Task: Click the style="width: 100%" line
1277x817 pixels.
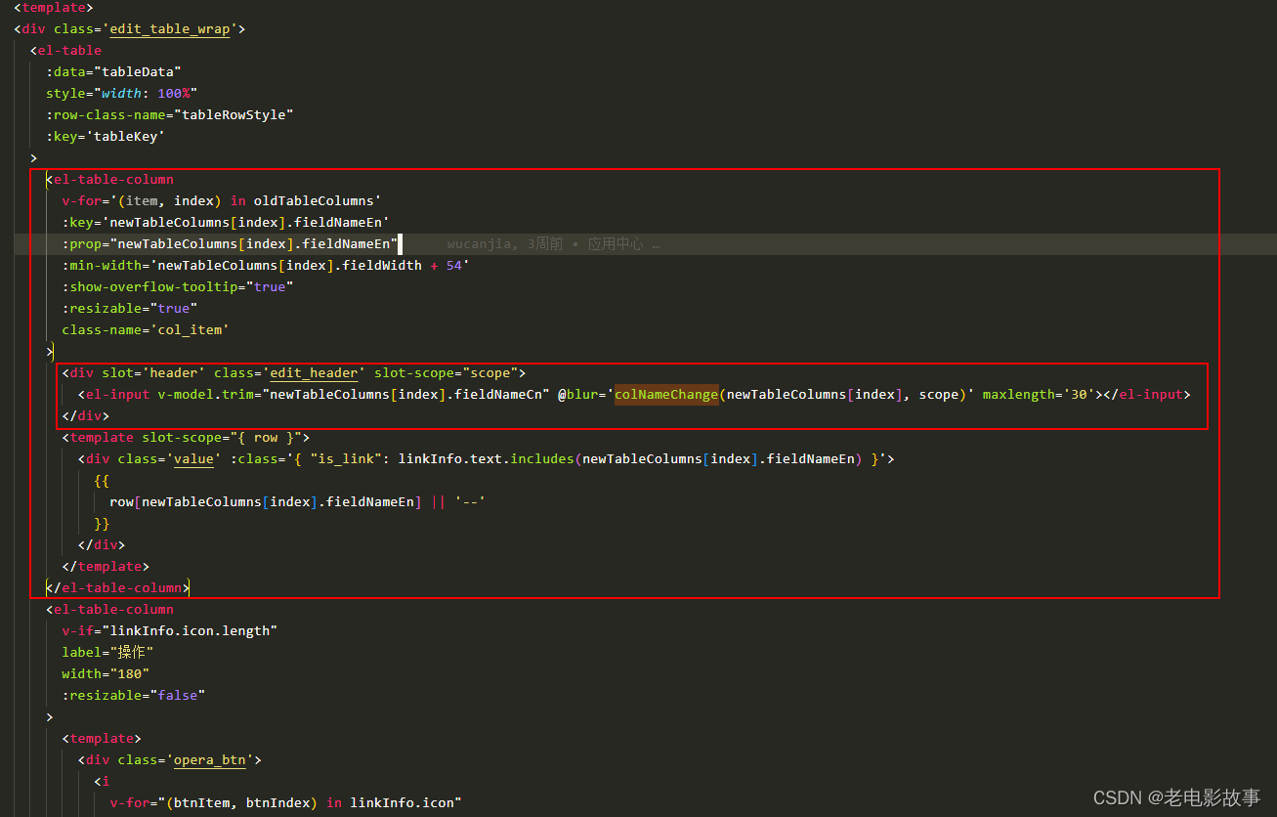Action: (122, 93)
